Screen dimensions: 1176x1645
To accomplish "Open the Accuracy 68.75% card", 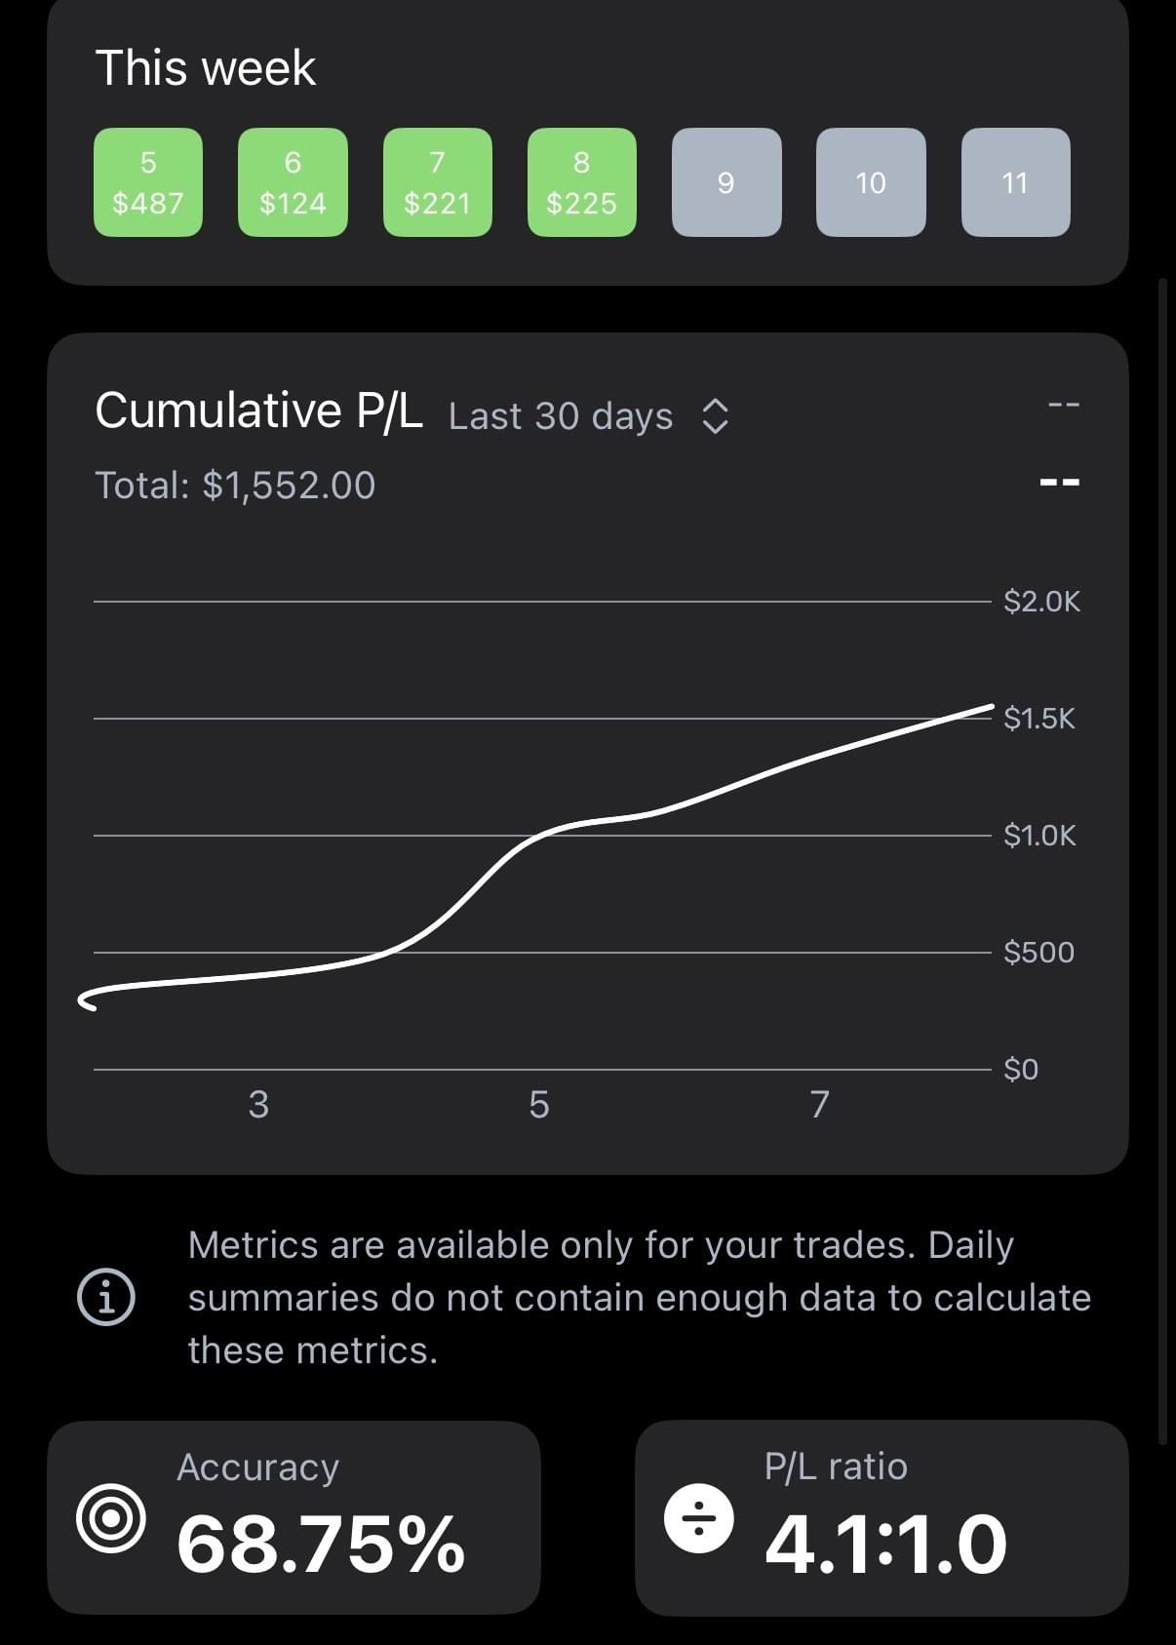I will (x=294, y=1517).
